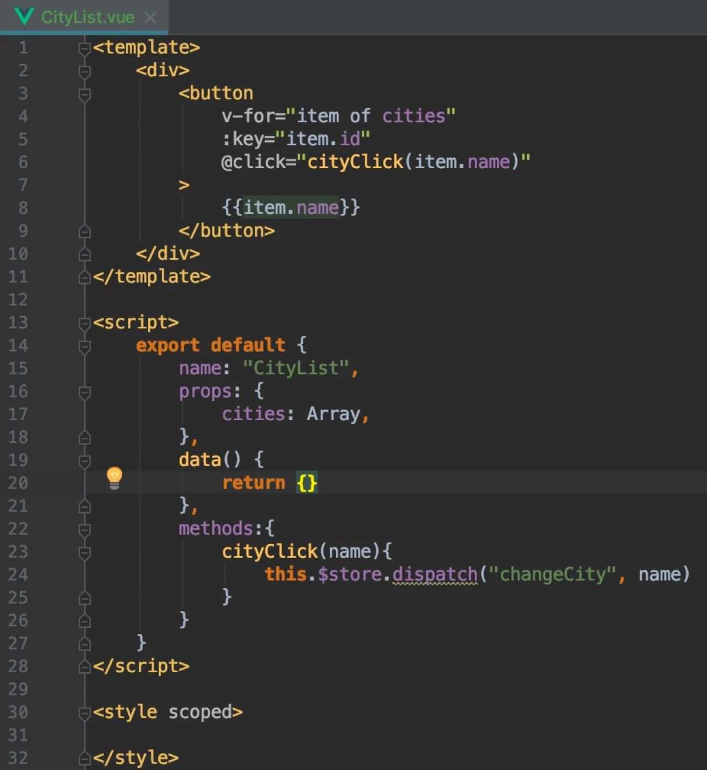Fold the props object on line 16
707x770 pixels.
[85, 392]
